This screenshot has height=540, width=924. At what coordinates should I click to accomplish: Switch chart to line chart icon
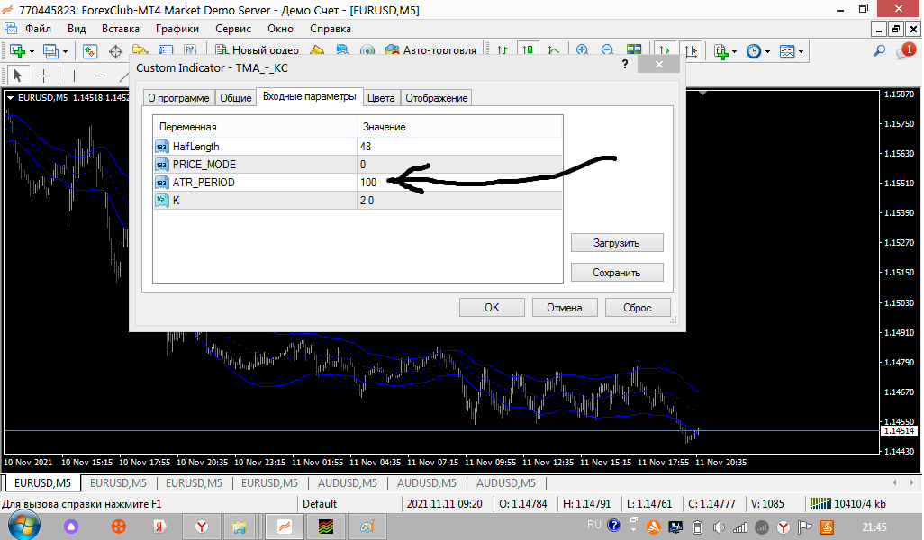pyautogui.click(x=554, y=51)
